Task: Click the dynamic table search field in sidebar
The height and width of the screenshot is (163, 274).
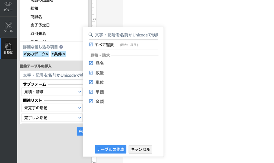Action: pyautogui.click(x=52, y=75)
